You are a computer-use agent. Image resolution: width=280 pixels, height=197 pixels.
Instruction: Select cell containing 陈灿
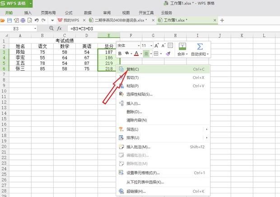point(20,52)
